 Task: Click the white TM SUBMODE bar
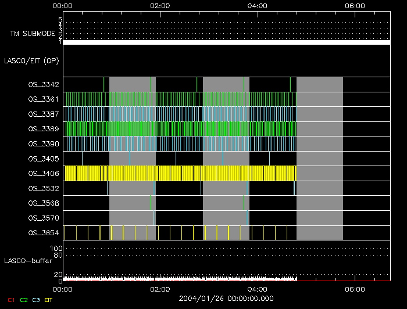[x=227, y=42]
